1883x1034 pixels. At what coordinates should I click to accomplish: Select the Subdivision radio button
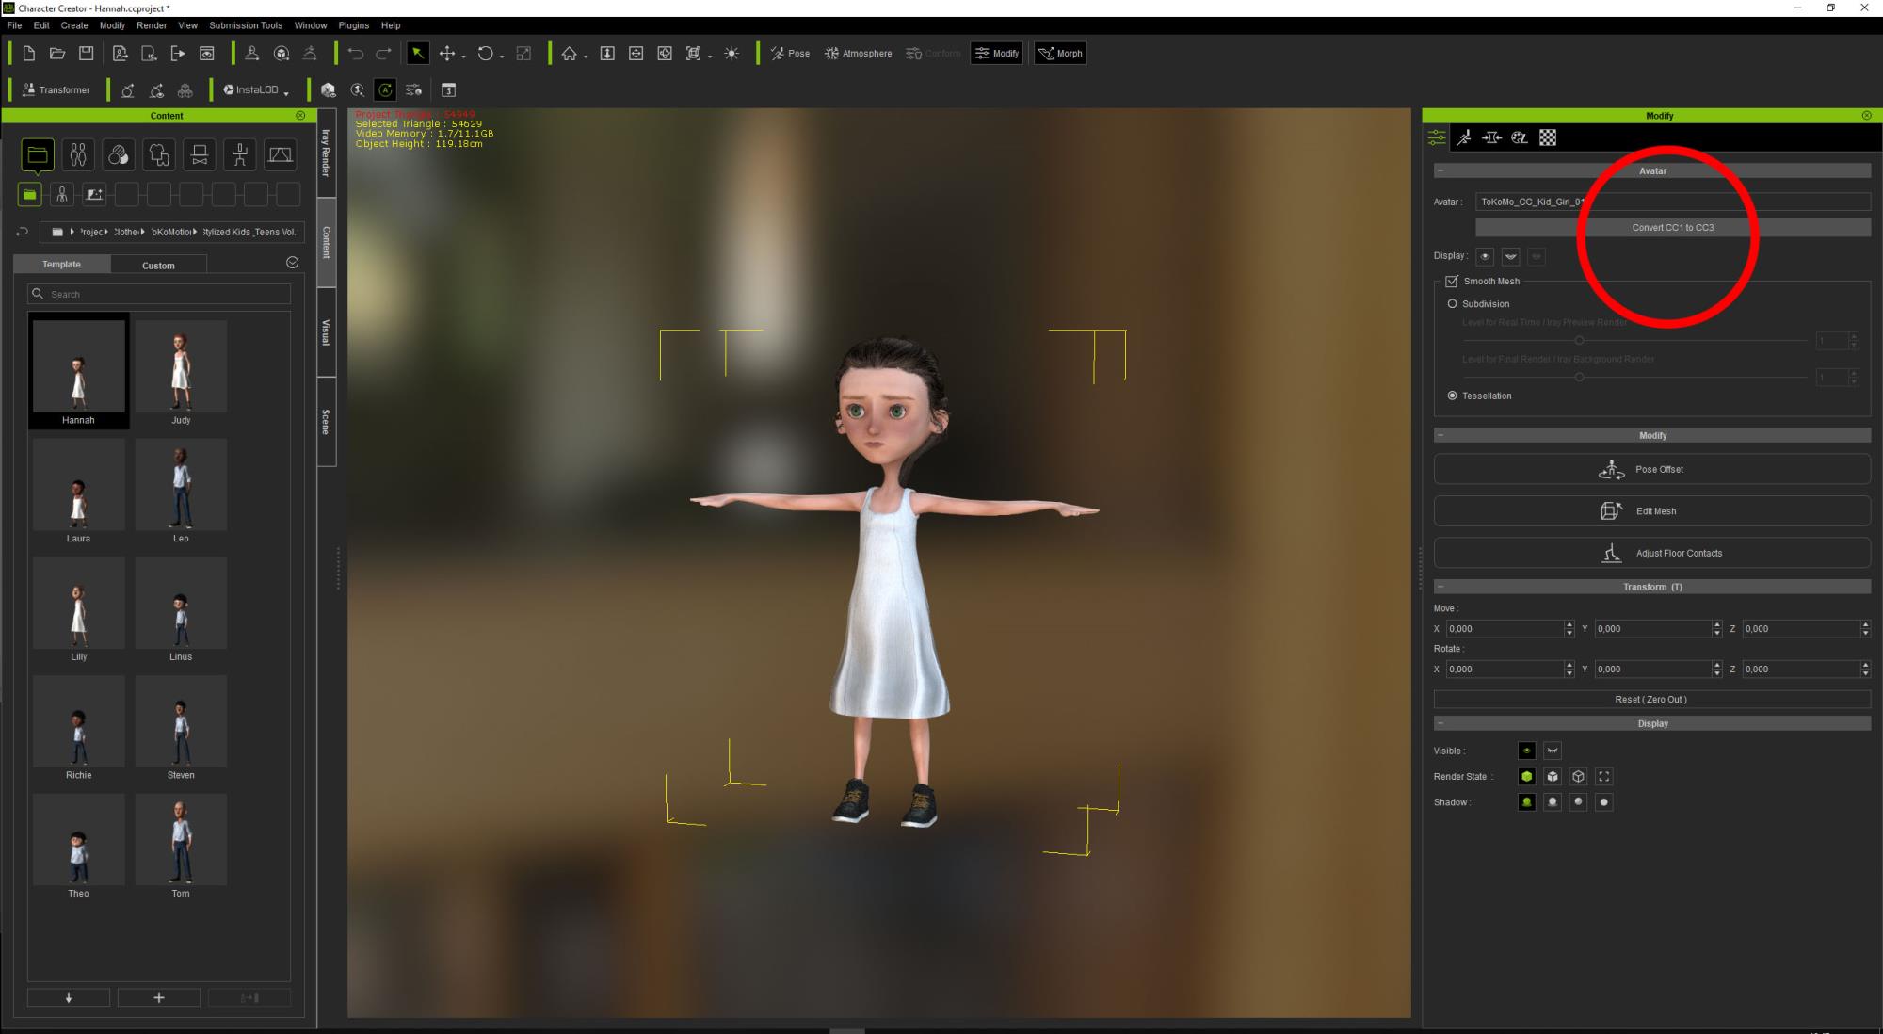pyautogui.click(x=1452, y=303)
